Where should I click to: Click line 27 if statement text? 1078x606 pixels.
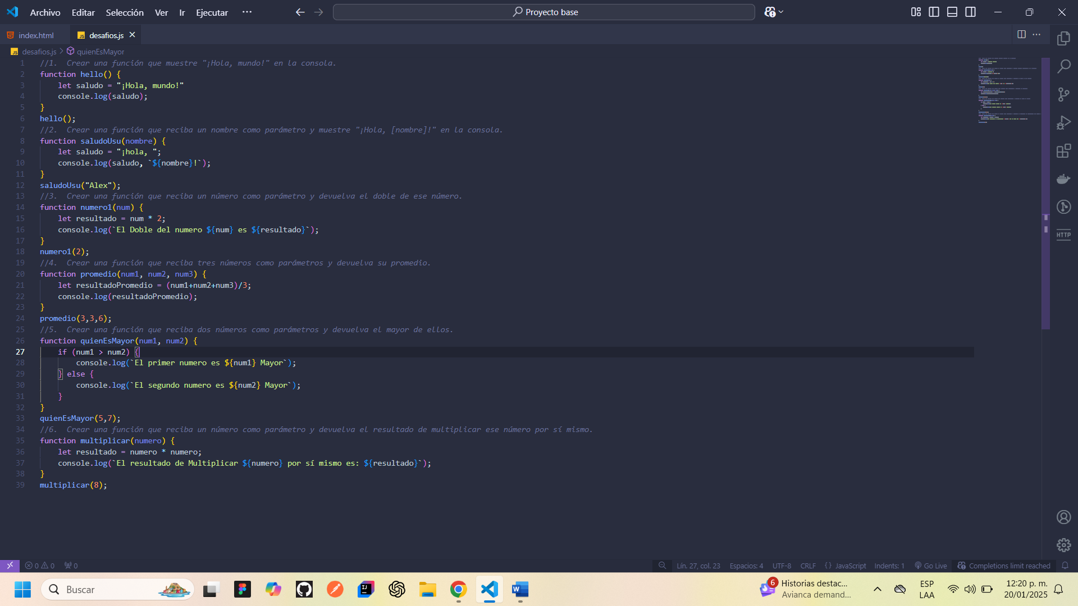pyautogui.click(x=98, y=352)
